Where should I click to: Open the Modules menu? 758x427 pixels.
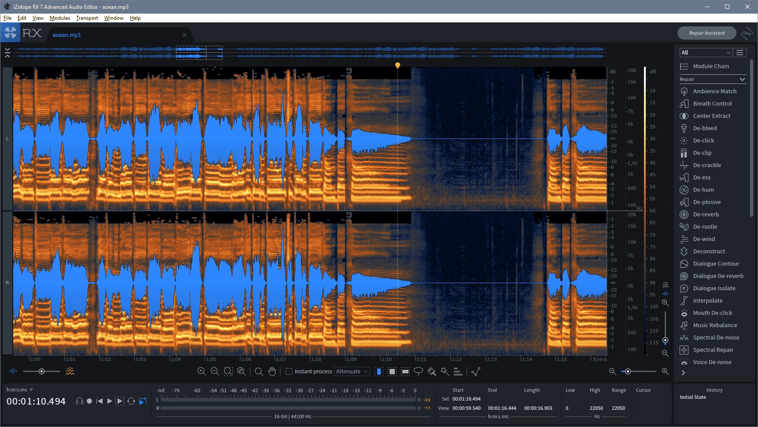(60, 18)
